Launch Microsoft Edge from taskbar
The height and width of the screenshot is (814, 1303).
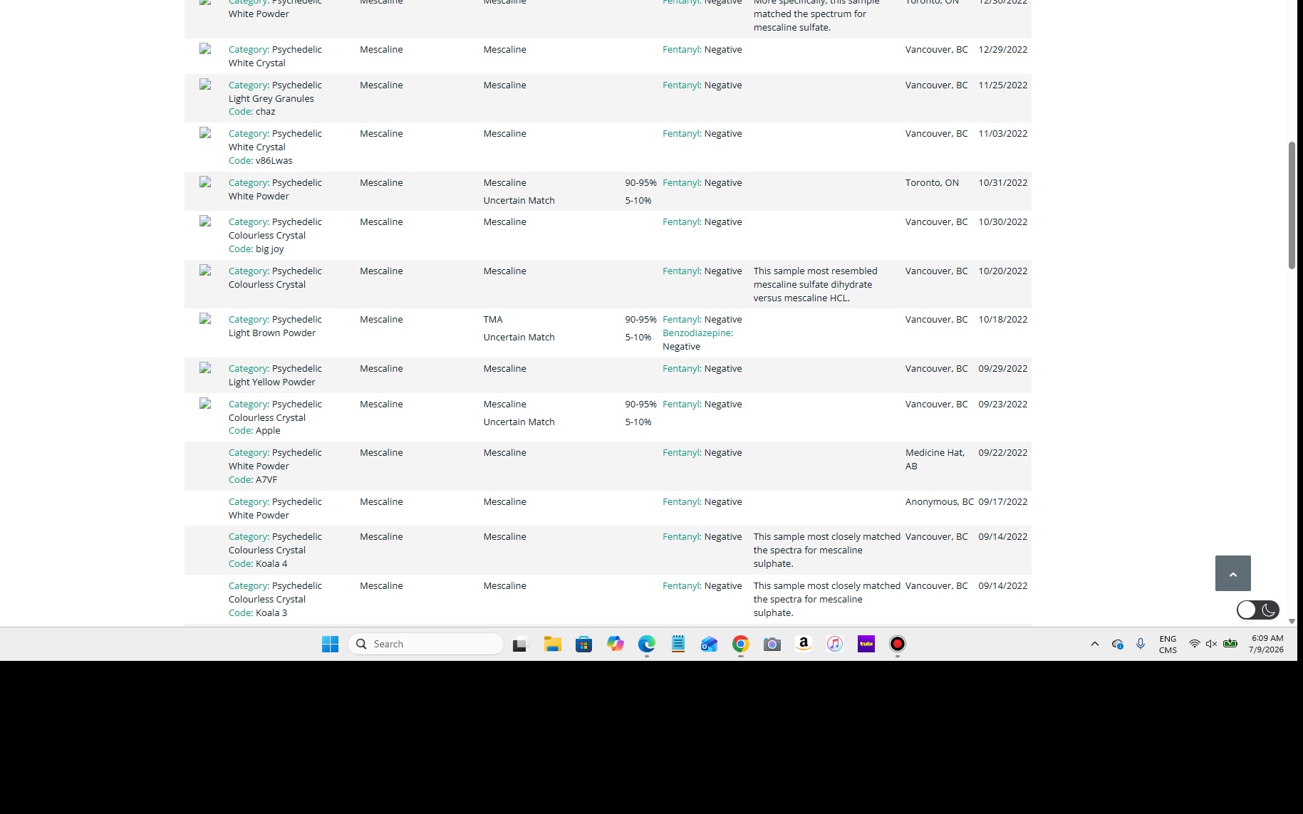point(647,644)
